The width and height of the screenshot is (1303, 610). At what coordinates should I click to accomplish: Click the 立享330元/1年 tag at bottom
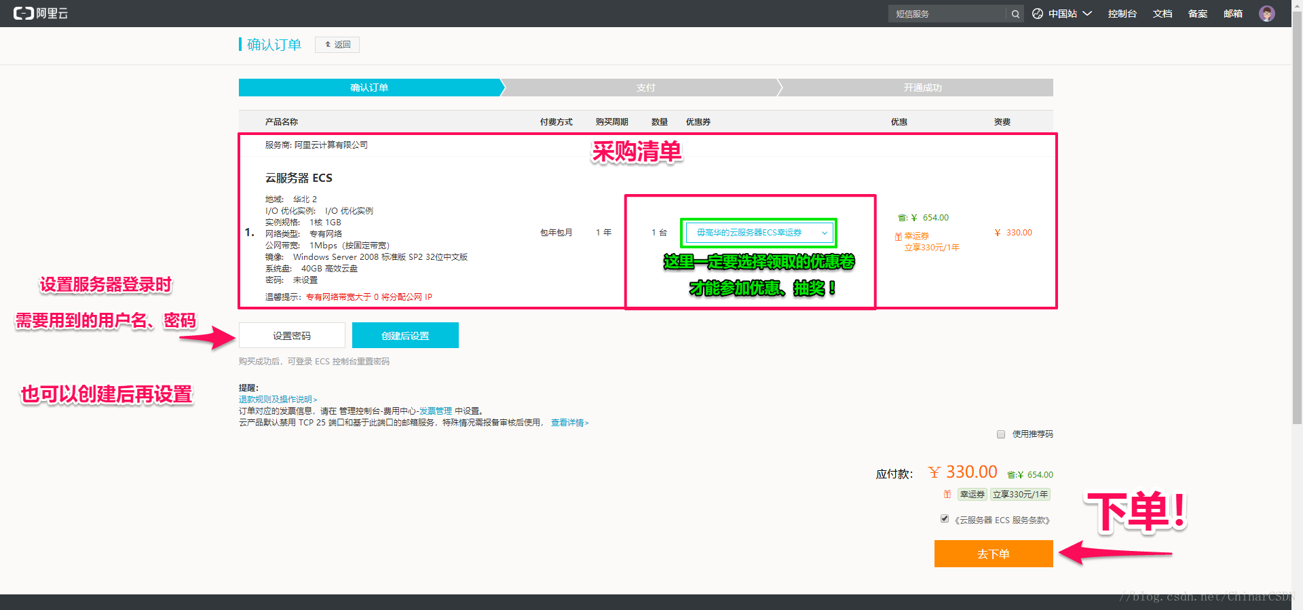(1020, 495)
